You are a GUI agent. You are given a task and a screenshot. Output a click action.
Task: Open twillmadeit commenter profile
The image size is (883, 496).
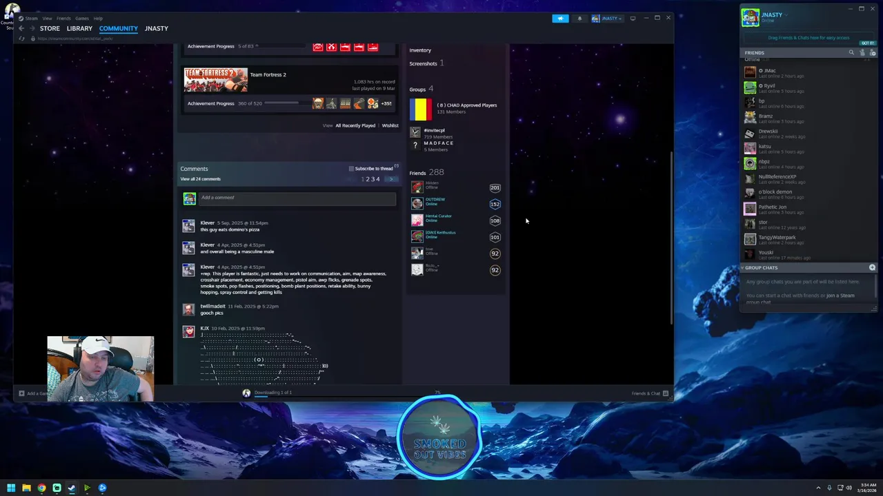(x=212, y=307)
